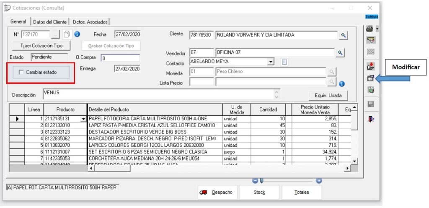
Task: Click the grid horizontal scrollbar right arrow
Action: [347, 168]
